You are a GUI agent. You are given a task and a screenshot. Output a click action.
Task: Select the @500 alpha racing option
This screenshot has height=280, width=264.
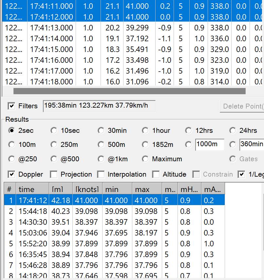[54, 159]
